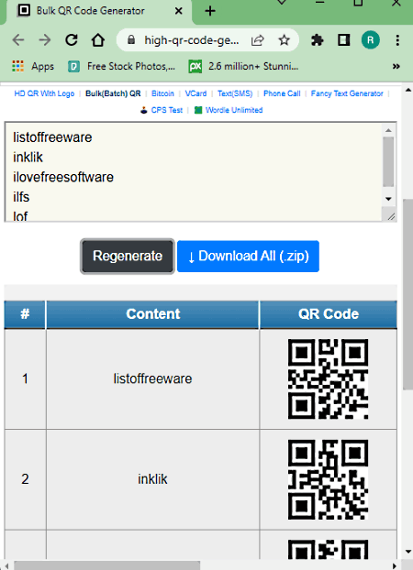Click the QR code image for listoffreeware
The width and height of the screenshot is (413, 570).
tap(328, 378)
